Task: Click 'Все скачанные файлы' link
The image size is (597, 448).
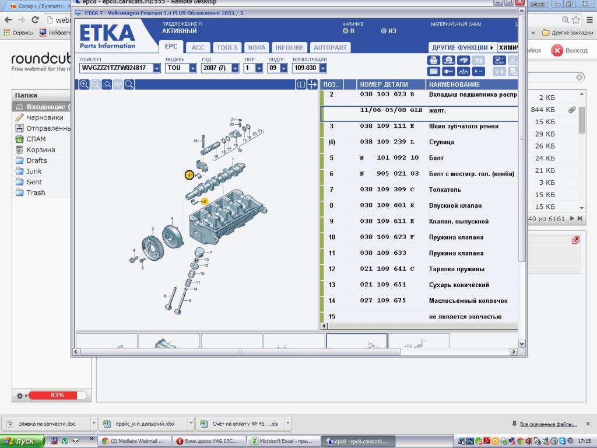Action: [548, 424]
